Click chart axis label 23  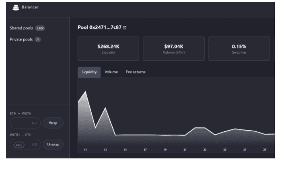coord(205,149)
